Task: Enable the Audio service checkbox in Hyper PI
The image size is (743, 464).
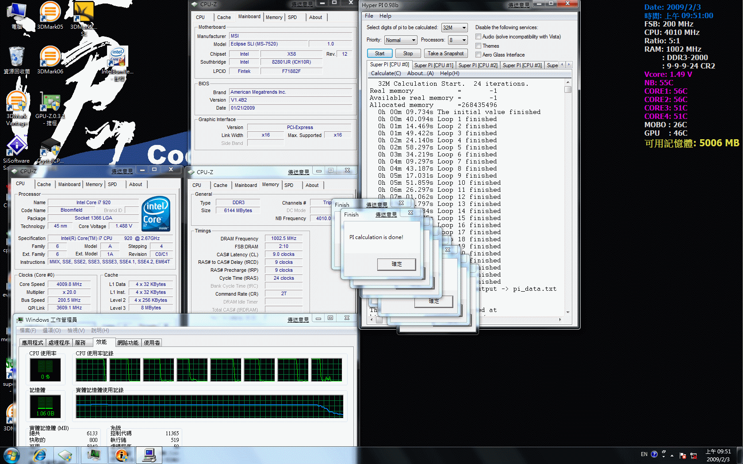Action: coord(478,37)
